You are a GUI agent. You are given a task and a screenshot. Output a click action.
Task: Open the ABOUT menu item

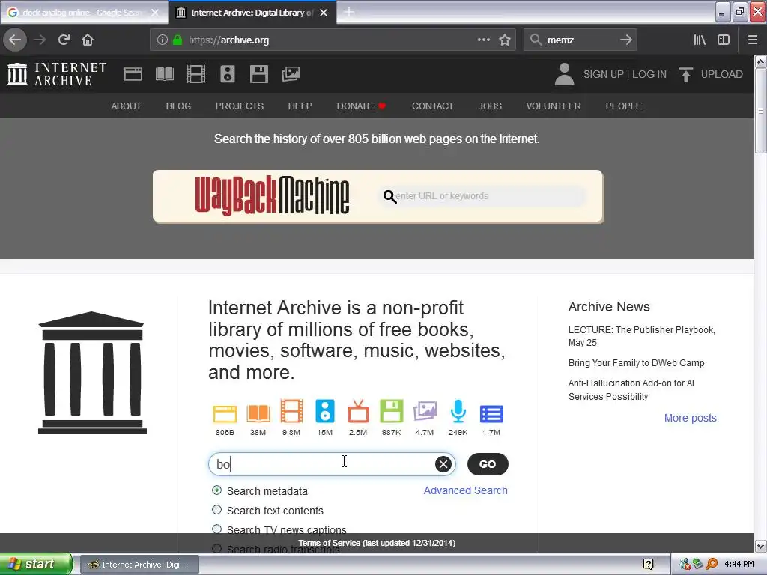(126, 106)
